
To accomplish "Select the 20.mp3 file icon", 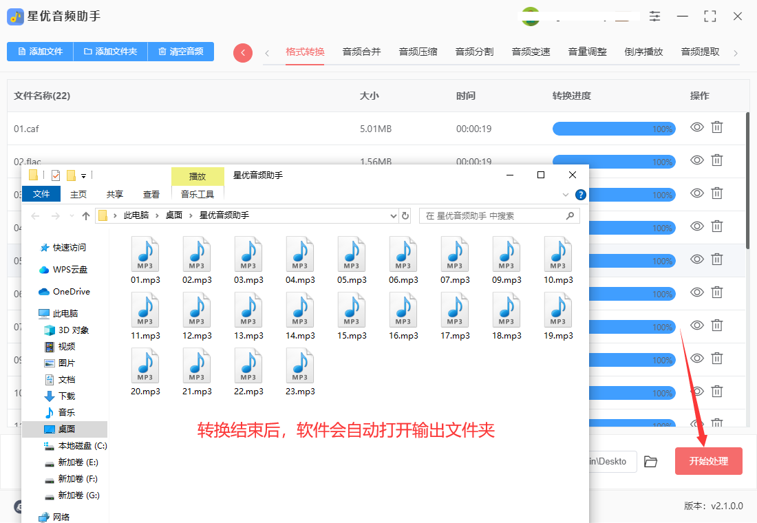I will tap(145, 365).
